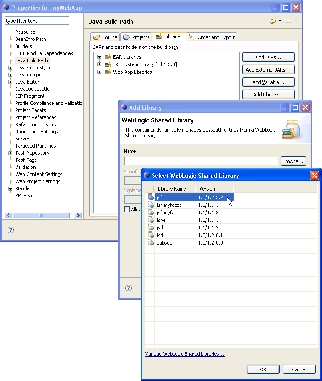Viewport: 322px width, 381px height.
Task: Cancel the shared library selection
Action: pos(299,369)
